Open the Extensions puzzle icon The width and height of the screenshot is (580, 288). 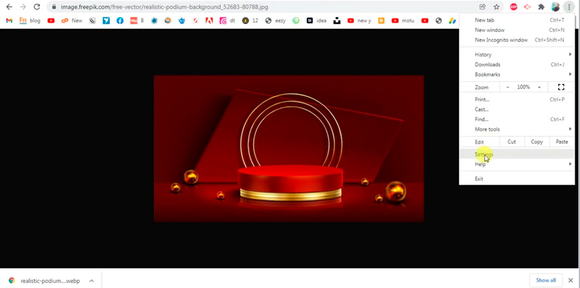(x=541, y=7)
